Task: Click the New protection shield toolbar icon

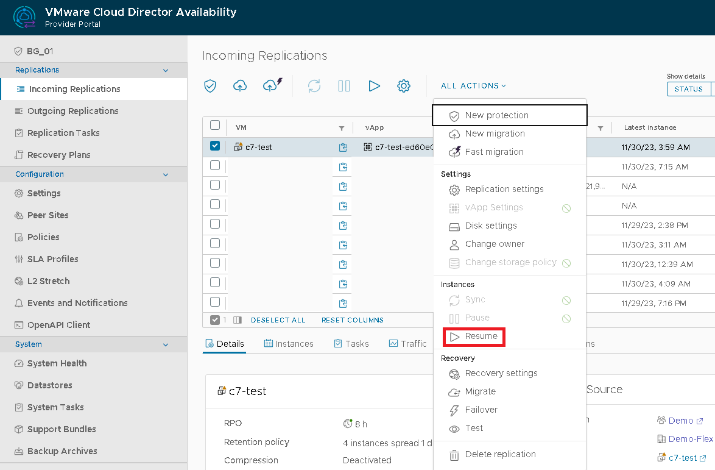Action: tap(210, 86)
